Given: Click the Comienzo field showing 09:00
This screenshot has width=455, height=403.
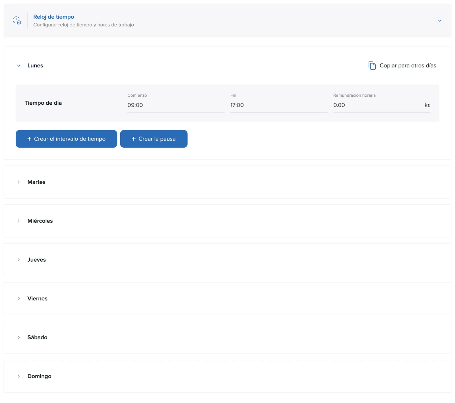Looking at the screenshot, I should pyautogui.click(x=176, y=105).
